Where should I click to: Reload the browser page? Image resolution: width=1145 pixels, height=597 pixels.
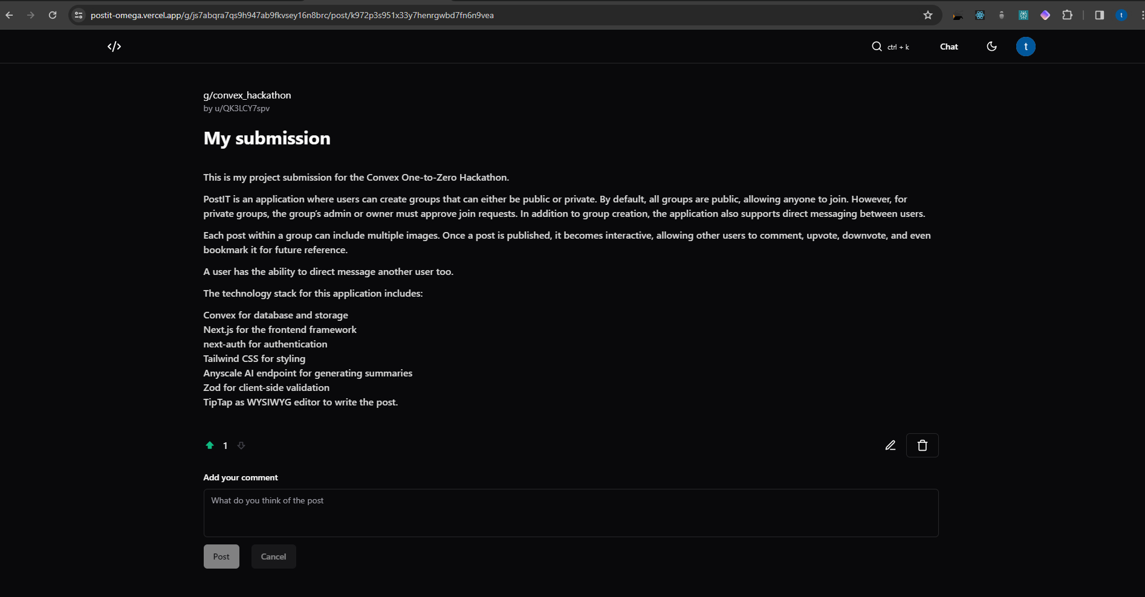[53, 15]
